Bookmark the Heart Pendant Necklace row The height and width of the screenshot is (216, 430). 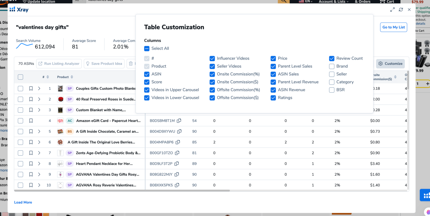31,164
